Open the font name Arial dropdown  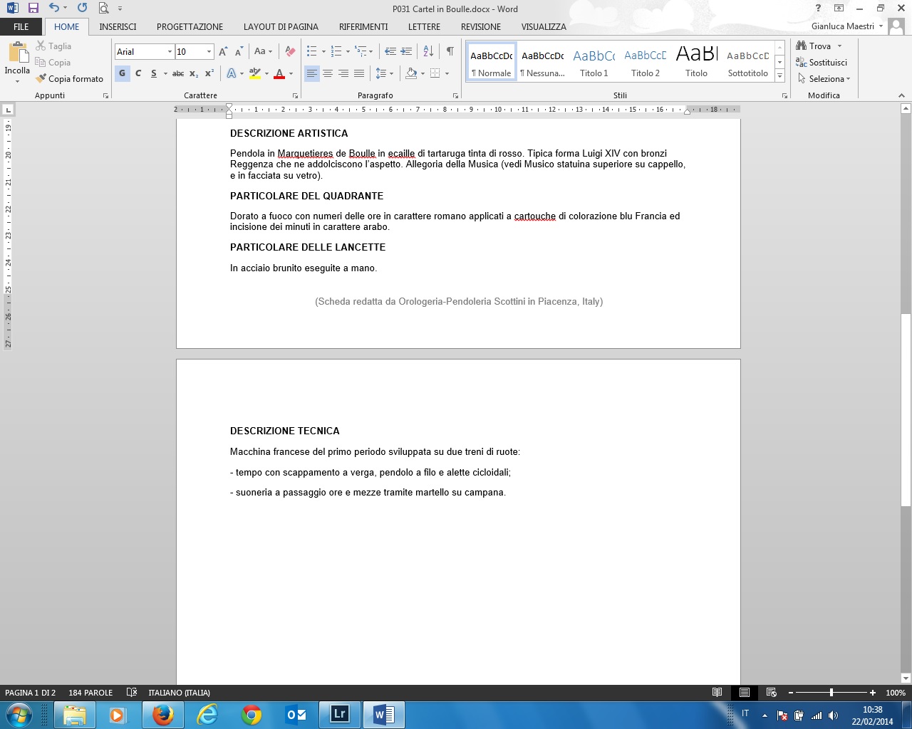point(170,52)
